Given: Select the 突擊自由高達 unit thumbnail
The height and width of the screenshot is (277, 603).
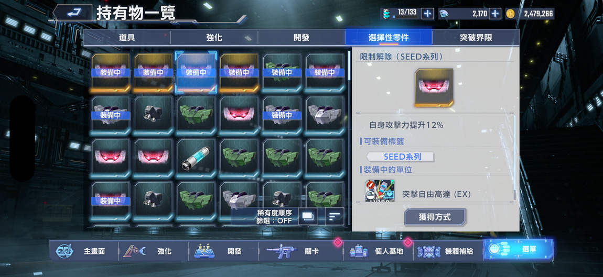Looking at the screenshot, I should 380,191.
